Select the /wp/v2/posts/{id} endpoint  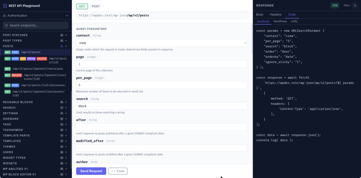tap(36, 61)
